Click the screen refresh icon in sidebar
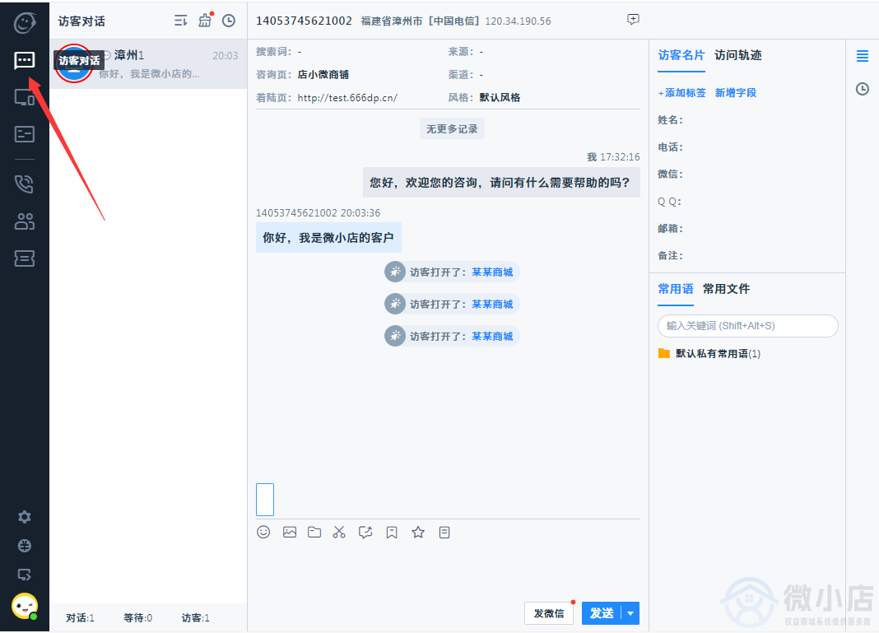This screenshot has width=879, height=633. click(x=24, y=575)
